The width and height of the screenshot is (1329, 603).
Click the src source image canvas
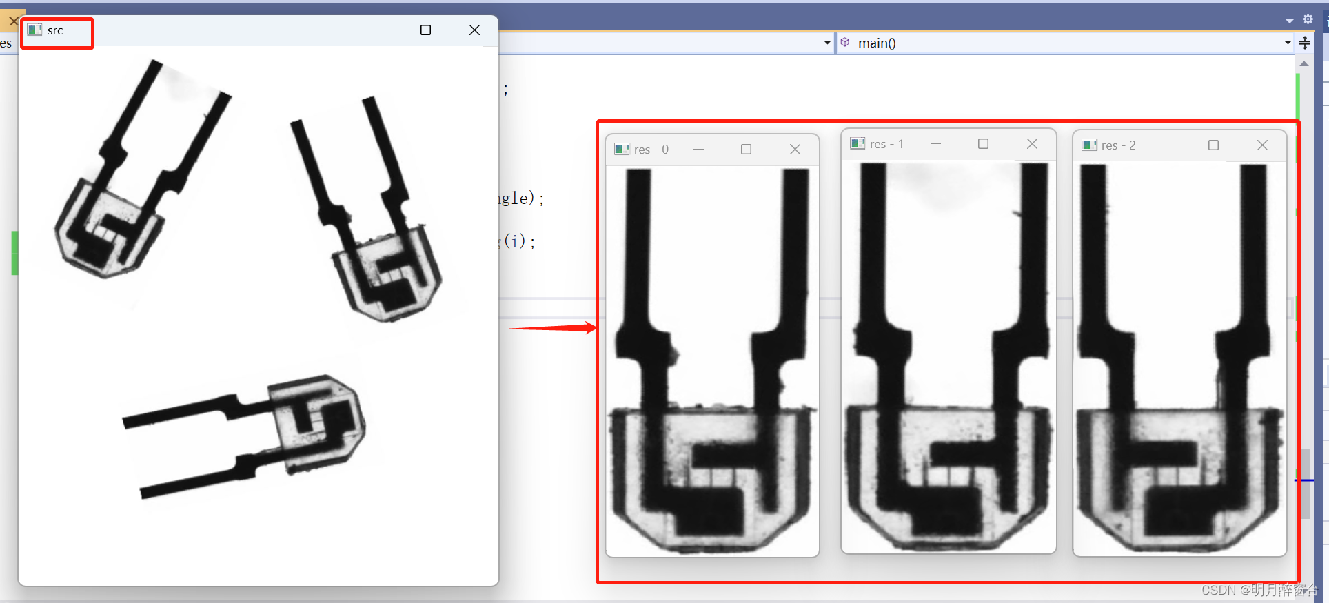pyautogui.click(x=258, y=316)
